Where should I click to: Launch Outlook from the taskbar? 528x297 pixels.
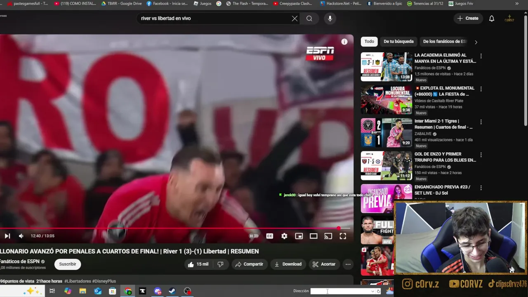97,291
